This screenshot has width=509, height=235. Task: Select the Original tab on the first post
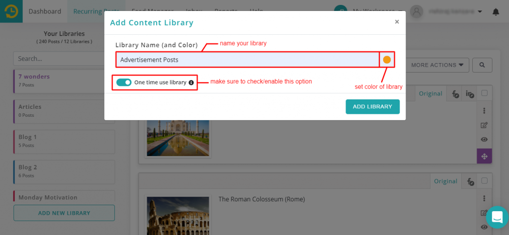click(430, 93)
